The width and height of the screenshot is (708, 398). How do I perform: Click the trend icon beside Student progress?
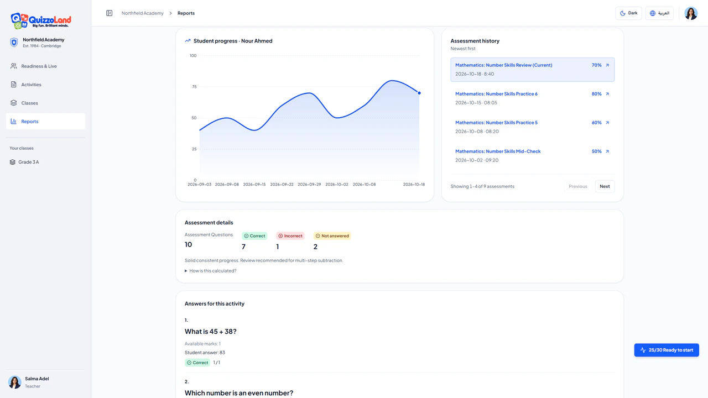click(188, 41)
